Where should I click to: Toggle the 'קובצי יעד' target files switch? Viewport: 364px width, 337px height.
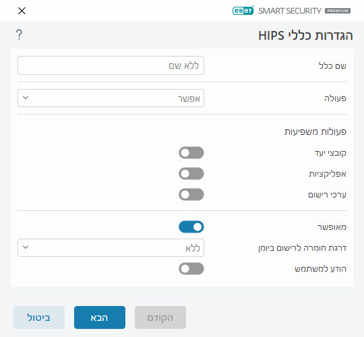191,153
